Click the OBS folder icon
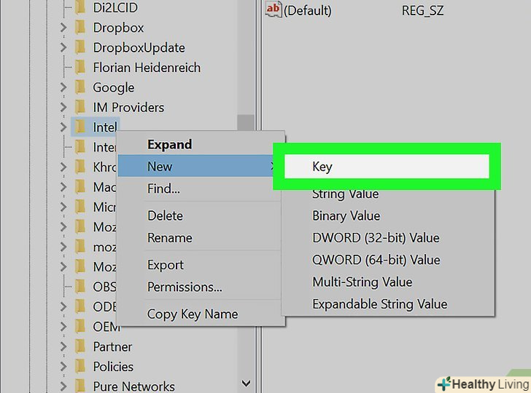 point(80,287)
